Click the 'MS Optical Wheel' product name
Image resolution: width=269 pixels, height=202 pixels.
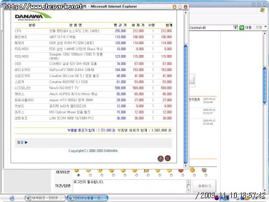coord(70,112)
